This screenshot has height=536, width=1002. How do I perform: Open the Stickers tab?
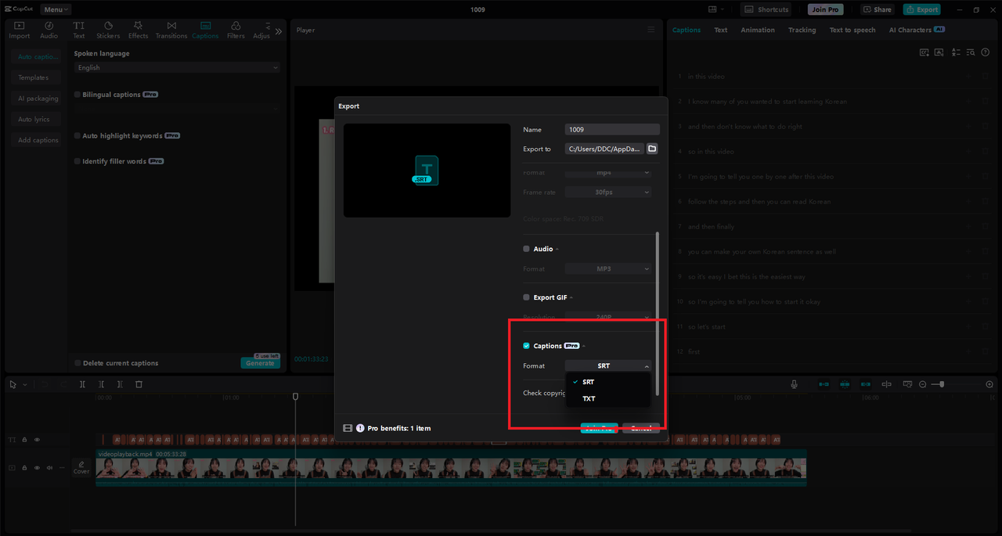[x=108, y=30]
